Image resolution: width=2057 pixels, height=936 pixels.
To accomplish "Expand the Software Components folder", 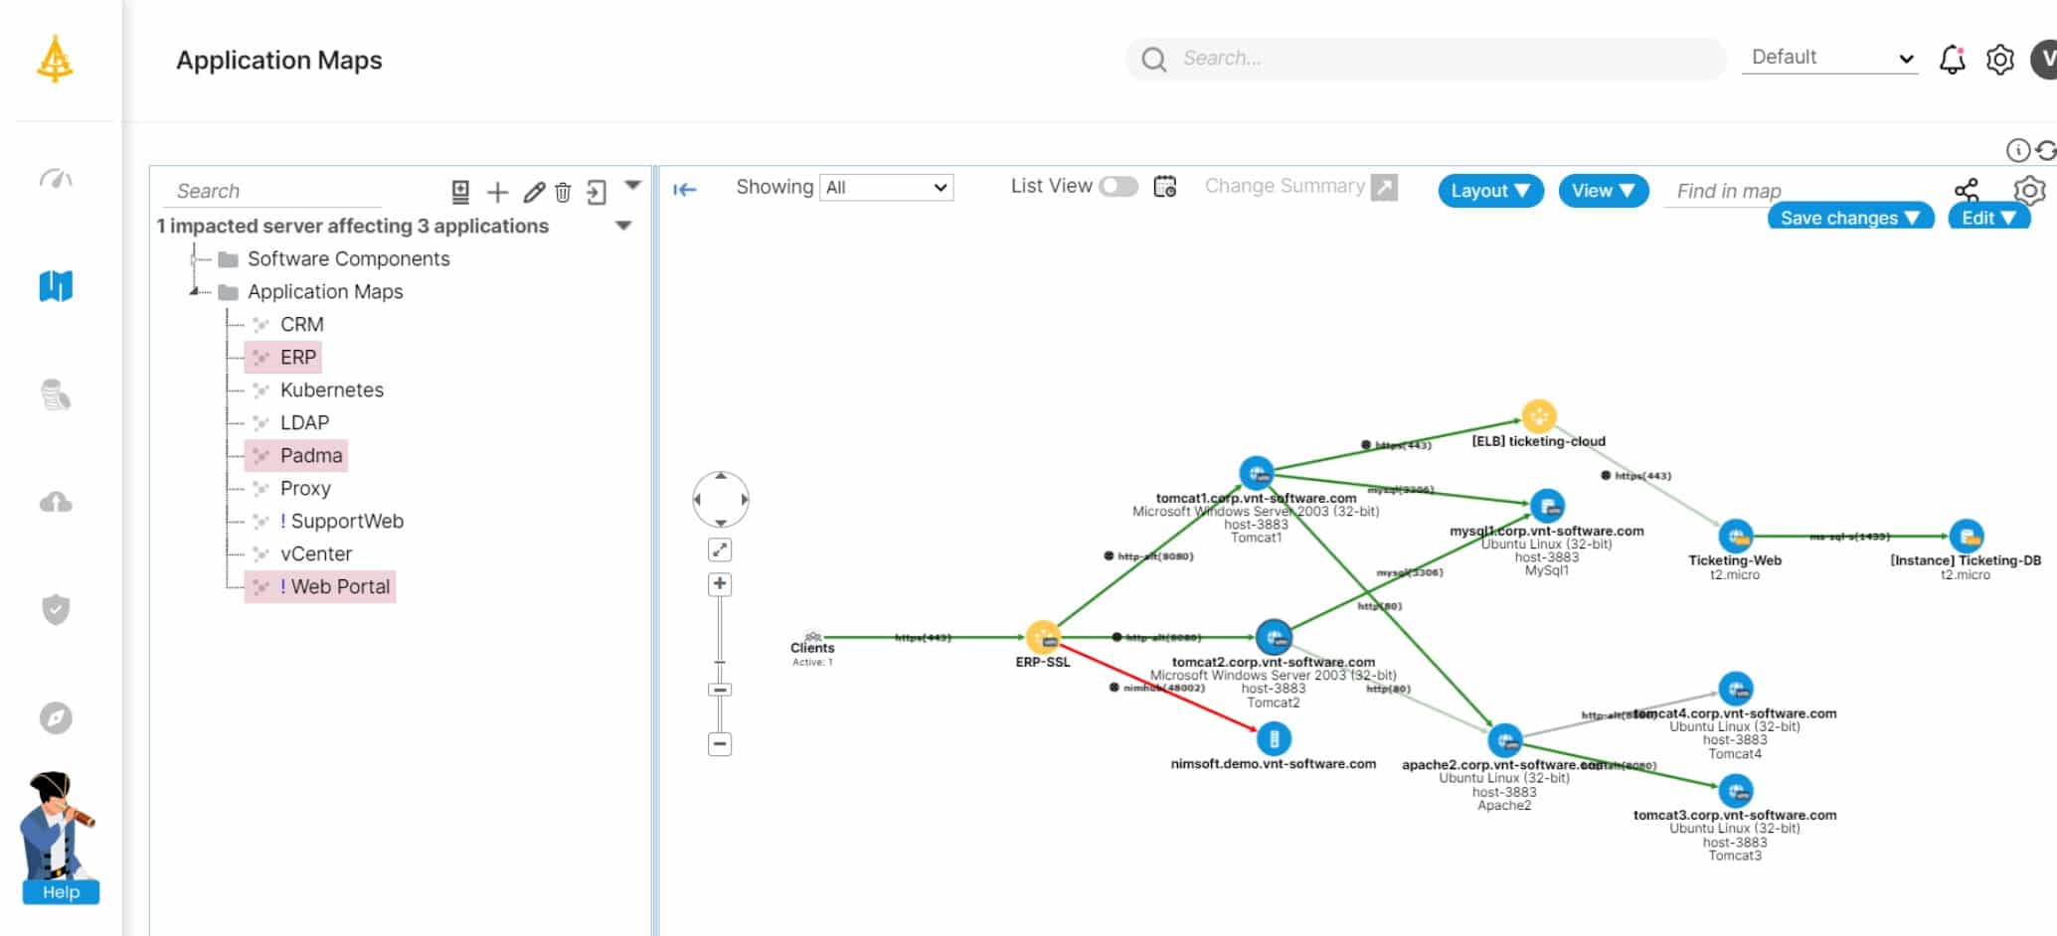I will point(195,258).
